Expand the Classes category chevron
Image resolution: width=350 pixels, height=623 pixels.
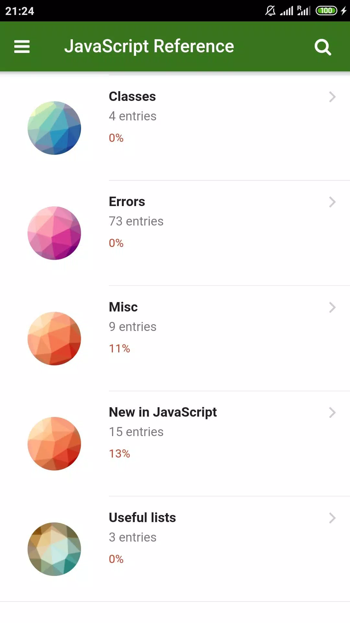(x=332, y=97)
